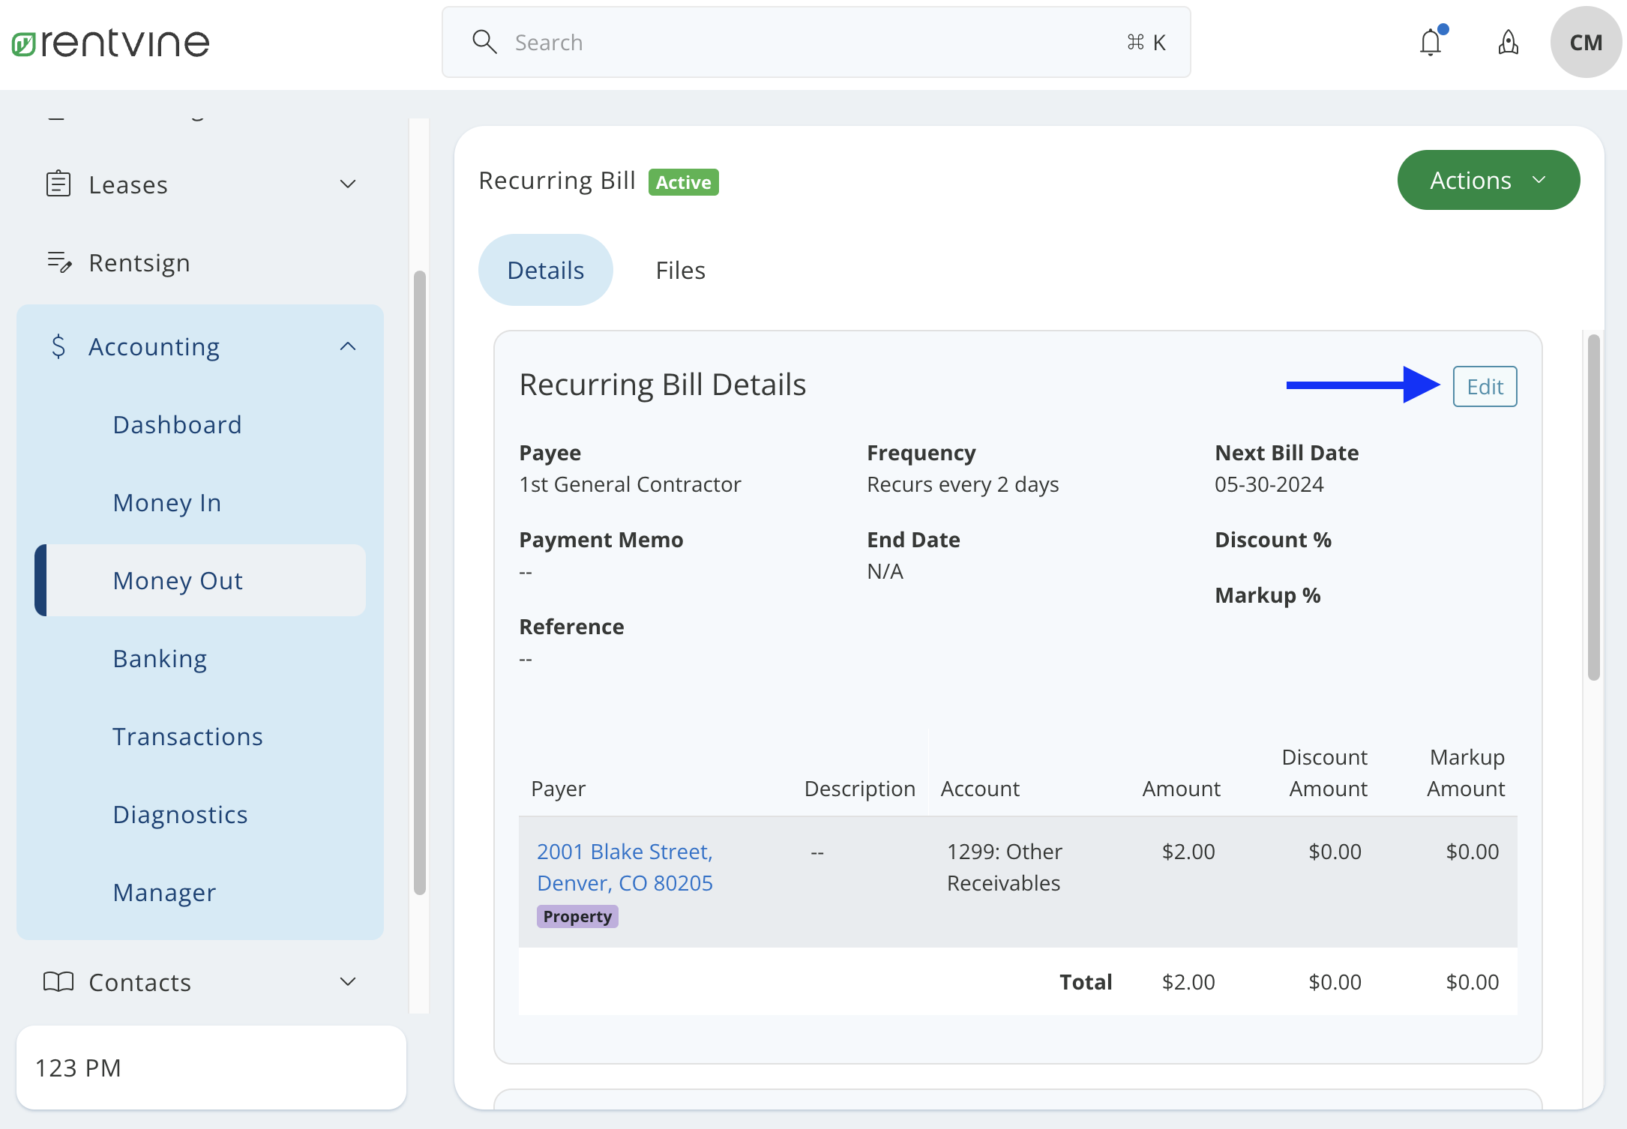Switch to the Files tab
Image resolution: width=1627 pixels, height=1129 pixels.
pyautogui.click(x=679, y=269)
